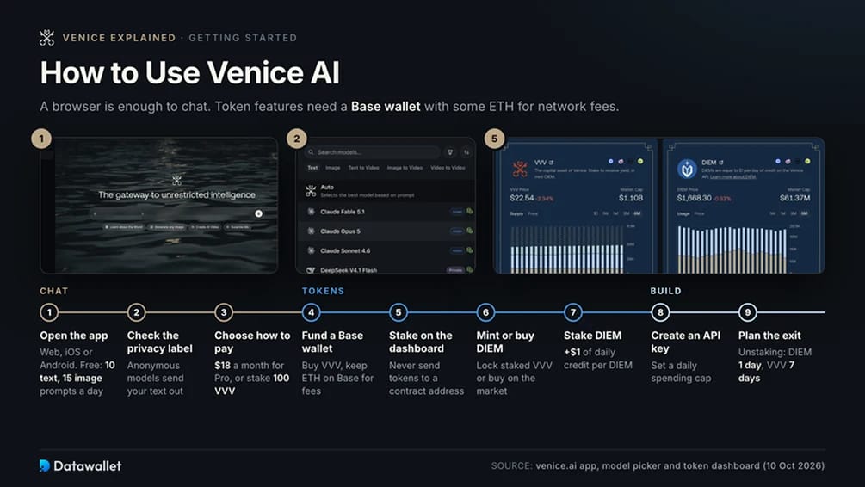Select the Usage tab in DIEM card

coord(683,214)
